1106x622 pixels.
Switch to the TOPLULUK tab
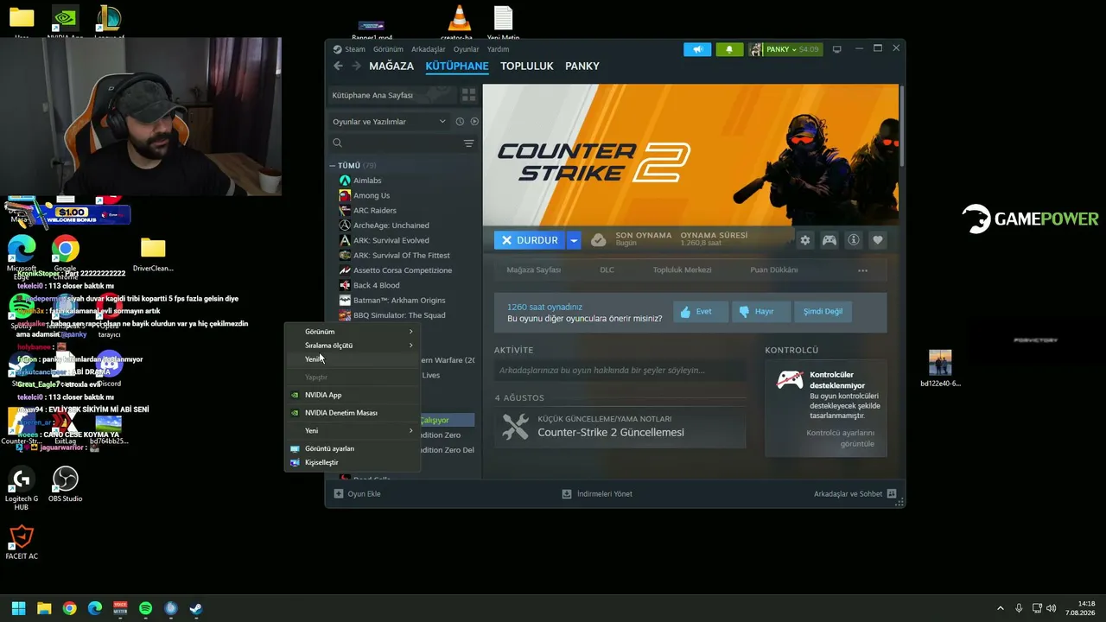[x=527, y=67]
